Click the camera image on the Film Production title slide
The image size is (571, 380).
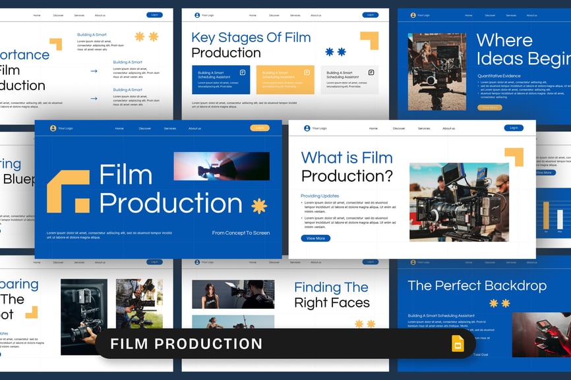[x=222, y=166]
